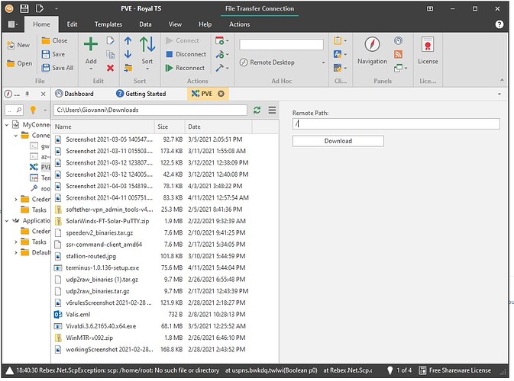The width and height of the screenshot is (514, 381).
Task: Open the lightbulb filter dropdown arrow
Action: [44, 110]
